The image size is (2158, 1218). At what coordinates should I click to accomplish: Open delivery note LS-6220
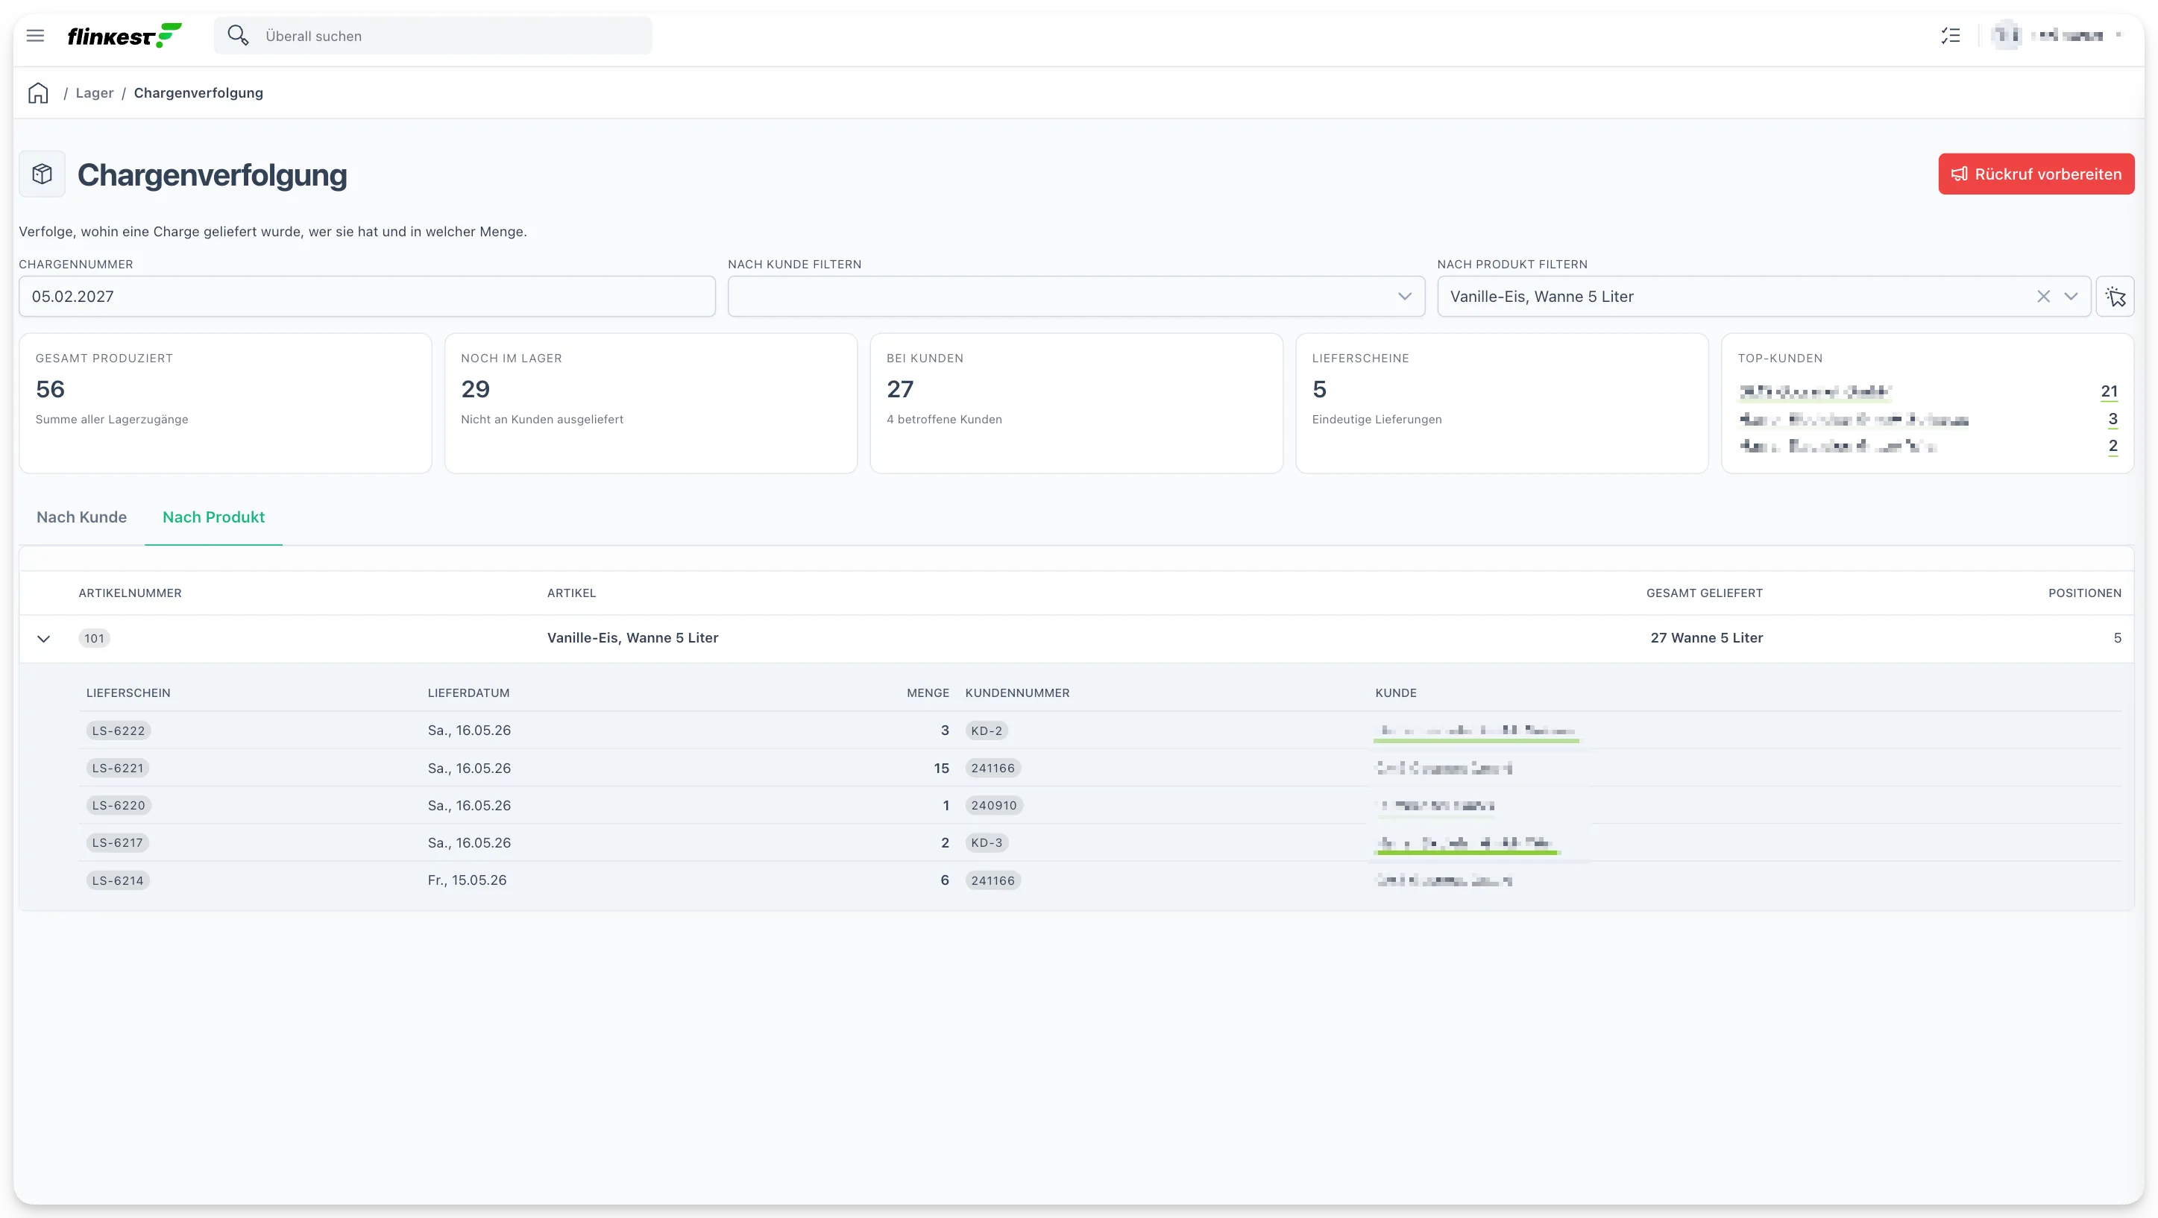tap(118, 806)
